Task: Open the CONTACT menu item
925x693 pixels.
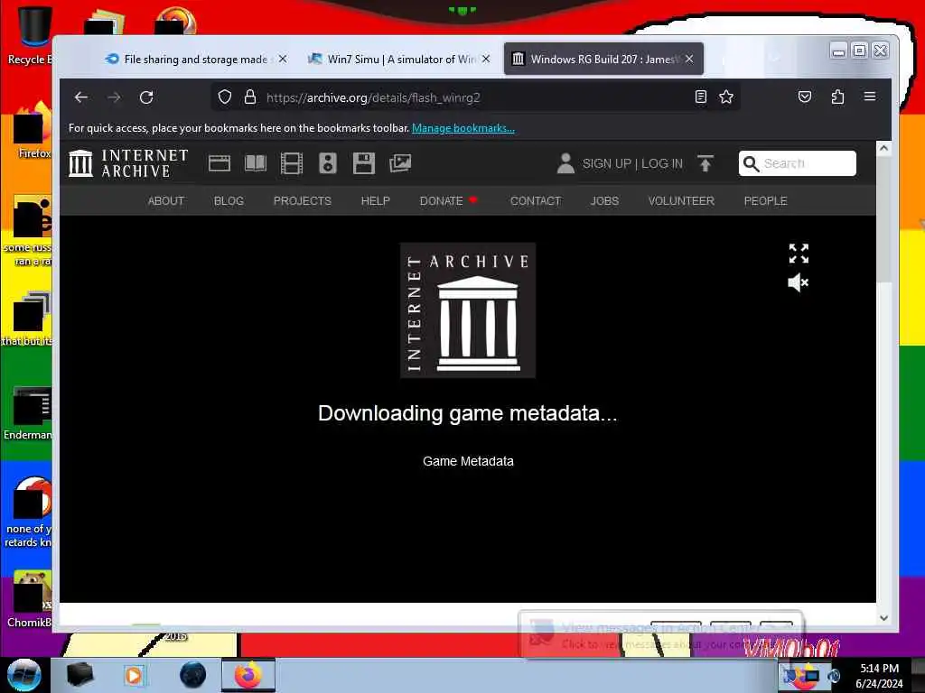Action: click(535, 201)
